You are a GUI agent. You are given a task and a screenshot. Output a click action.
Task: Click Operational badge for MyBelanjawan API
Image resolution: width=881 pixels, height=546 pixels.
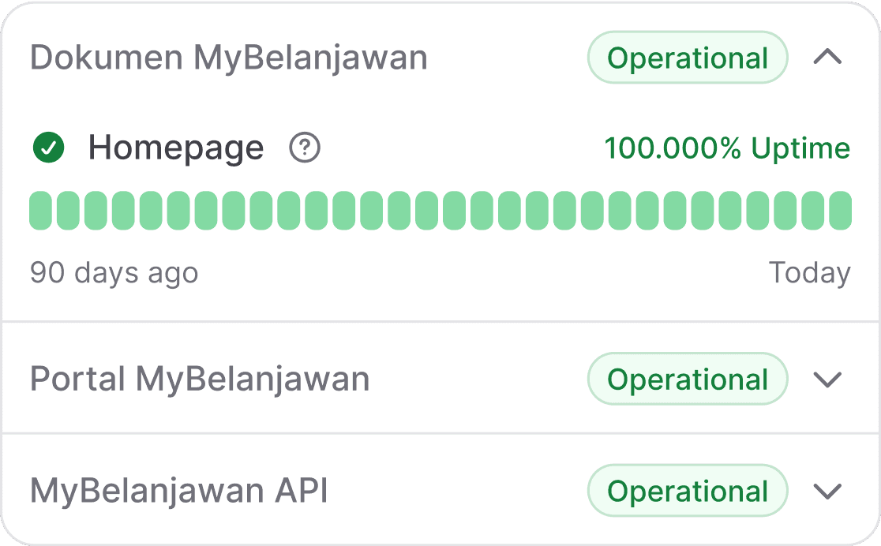[688, 491]
